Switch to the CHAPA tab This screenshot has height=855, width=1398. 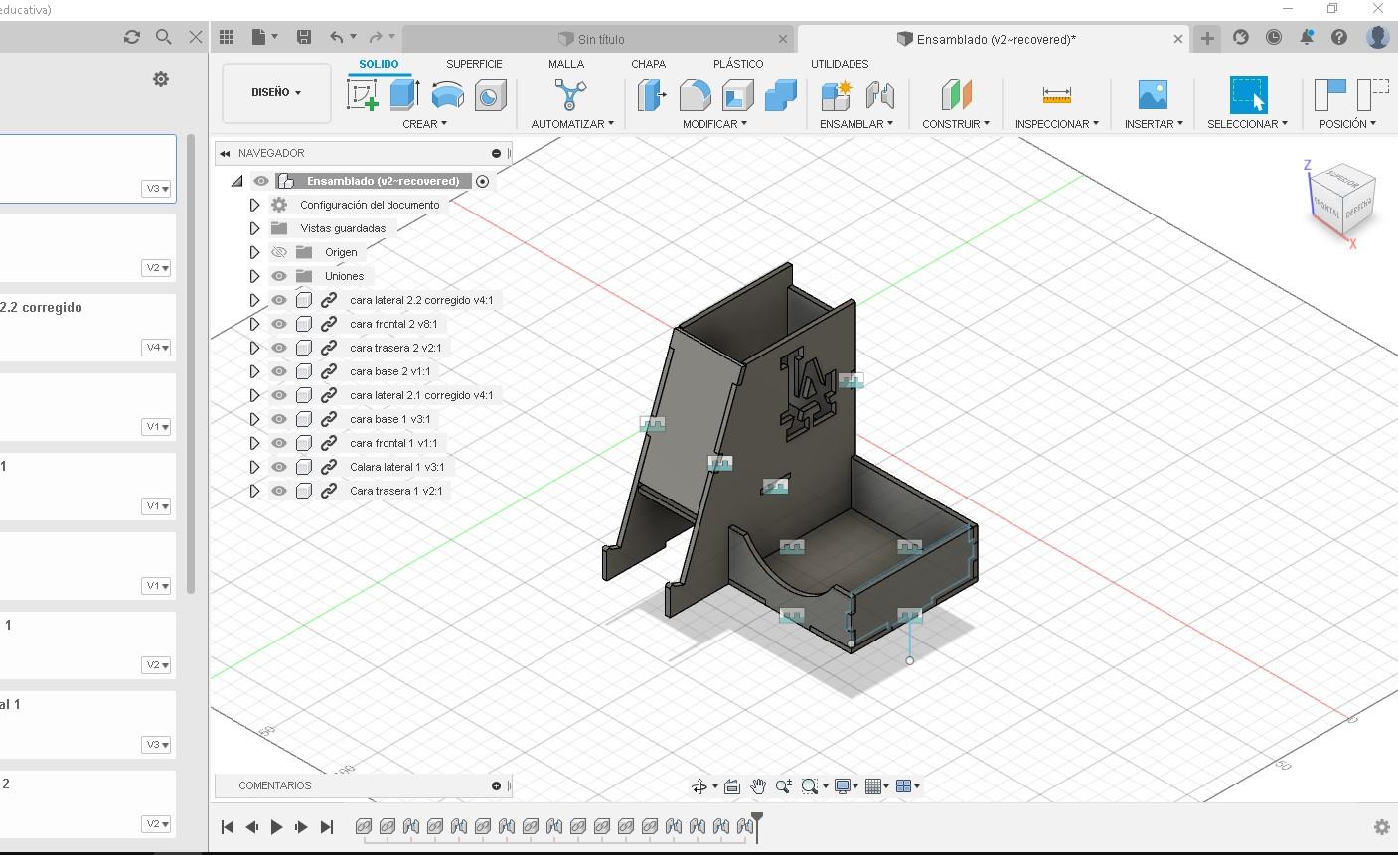pyautogui.click(x=649, y=64)
